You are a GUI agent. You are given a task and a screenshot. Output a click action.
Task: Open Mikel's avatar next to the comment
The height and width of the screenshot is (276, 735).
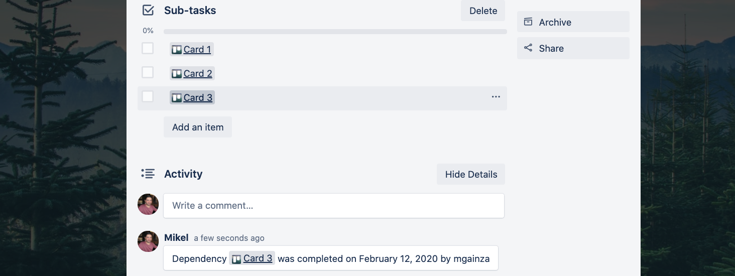tap(148, 241)
